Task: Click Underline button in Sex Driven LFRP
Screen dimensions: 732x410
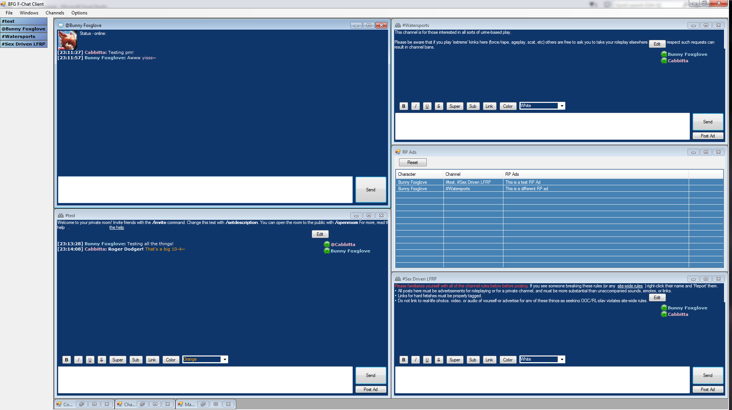Action: click(x=427, y=360)
